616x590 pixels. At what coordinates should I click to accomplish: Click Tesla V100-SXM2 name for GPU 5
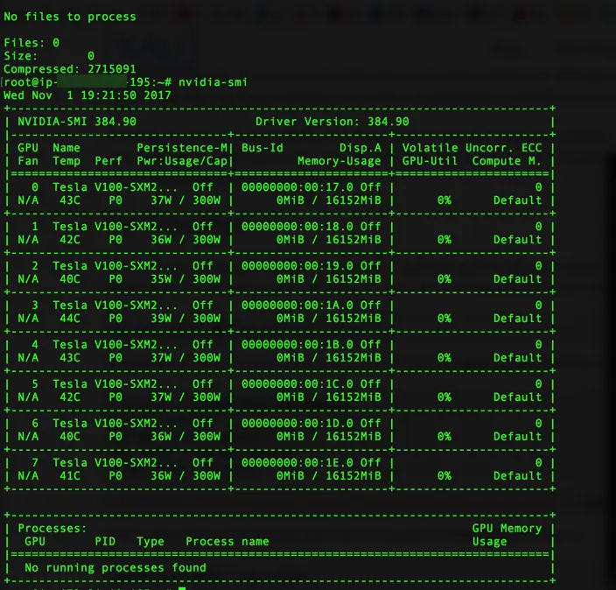115,383
